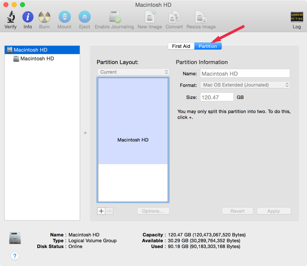Click the New Image icon
The image size is (307, 266).
[150, 17]
